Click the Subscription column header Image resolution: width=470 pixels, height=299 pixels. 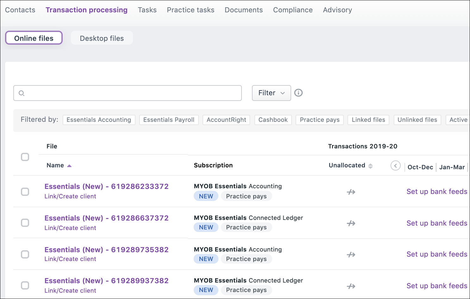(x=213, y=165)
